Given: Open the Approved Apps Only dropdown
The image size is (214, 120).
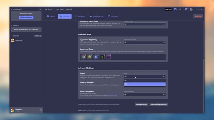Looking at the screenshot, I should [x=145, y=43].
